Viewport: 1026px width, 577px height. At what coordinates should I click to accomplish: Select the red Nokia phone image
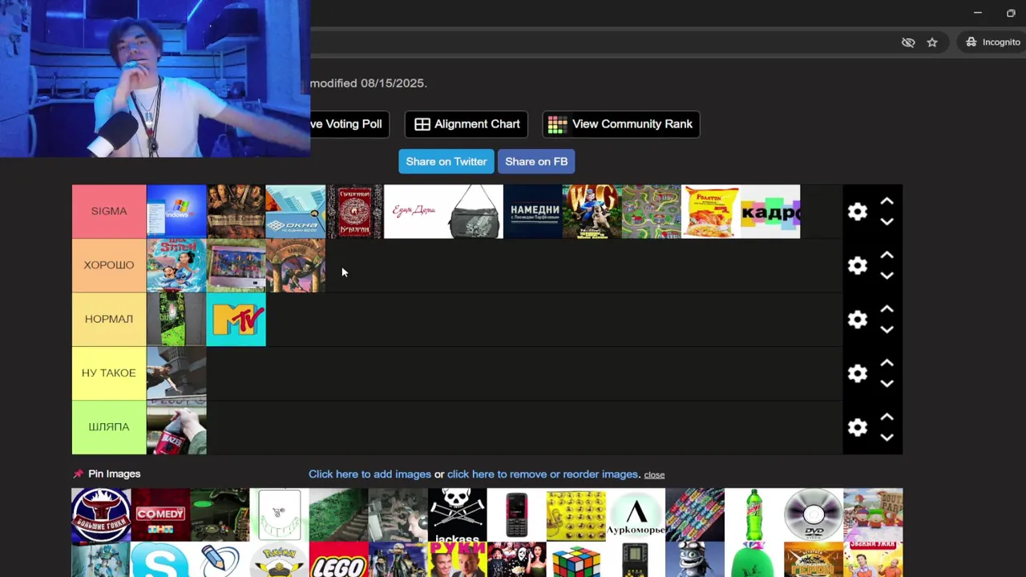point(516,515)
